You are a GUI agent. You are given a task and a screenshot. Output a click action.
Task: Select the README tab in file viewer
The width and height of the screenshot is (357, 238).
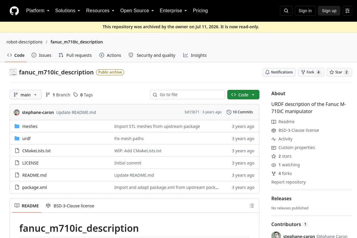coord(27,206)
